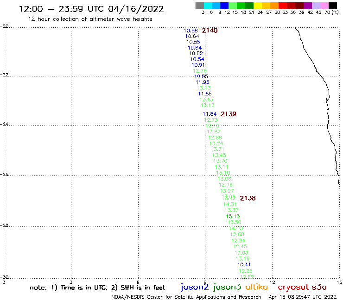Click the wave height value 12.88
343x301 pixels.
tap(215, 138)
